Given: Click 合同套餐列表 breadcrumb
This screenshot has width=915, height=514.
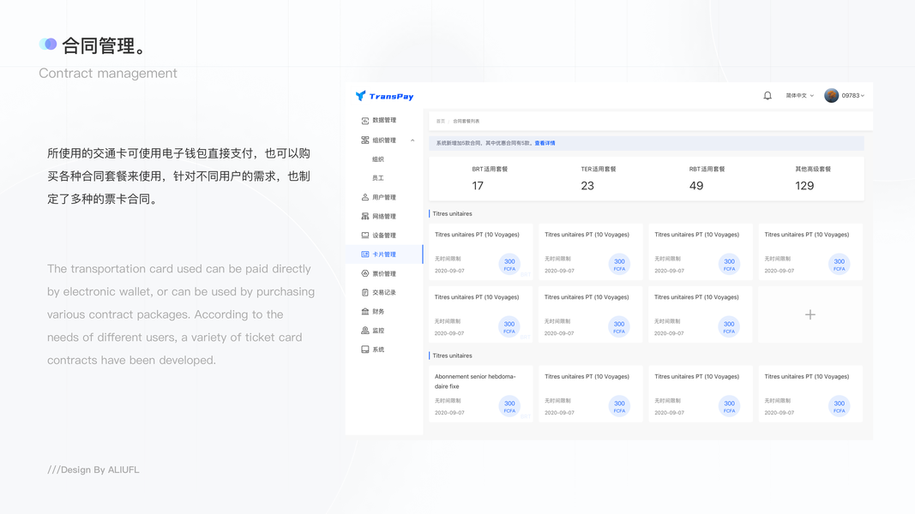Looking at the screenshot, I should point(467,121).
